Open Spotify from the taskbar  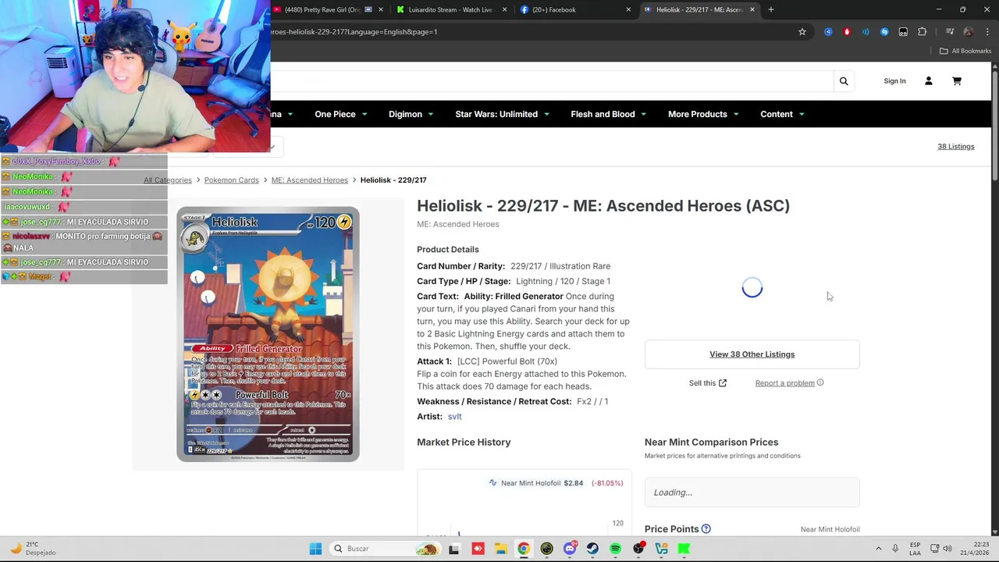point(616,549)
